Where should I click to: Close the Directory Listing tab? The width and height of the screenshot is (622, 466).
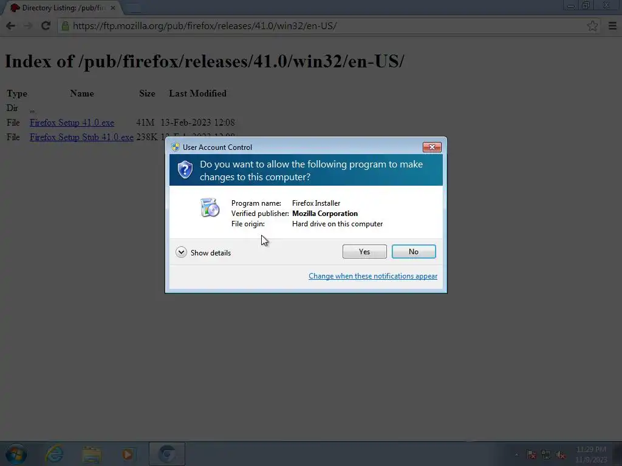pos(112,8)
